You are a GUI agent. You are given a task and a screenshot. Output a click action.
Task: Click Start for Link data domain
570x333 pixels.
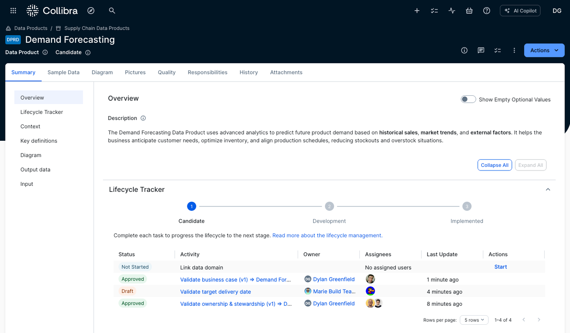tap(500, 267)
